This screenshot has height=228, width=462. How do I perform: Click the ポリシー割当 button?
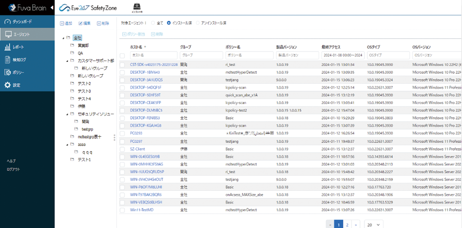(134, 34)
